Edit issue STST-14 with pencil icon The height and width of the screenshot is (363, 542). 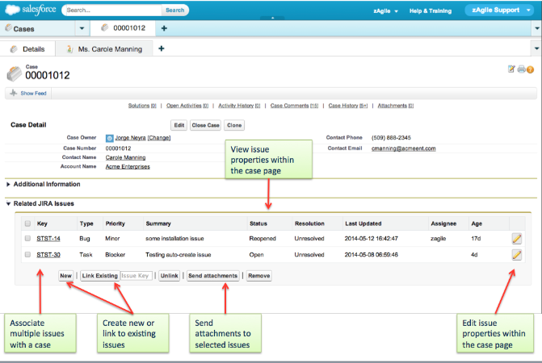point(516,238)
